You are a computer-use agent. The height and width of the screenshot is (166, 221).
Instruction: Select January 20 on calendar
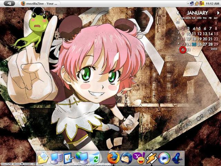[x=205, y=39]
